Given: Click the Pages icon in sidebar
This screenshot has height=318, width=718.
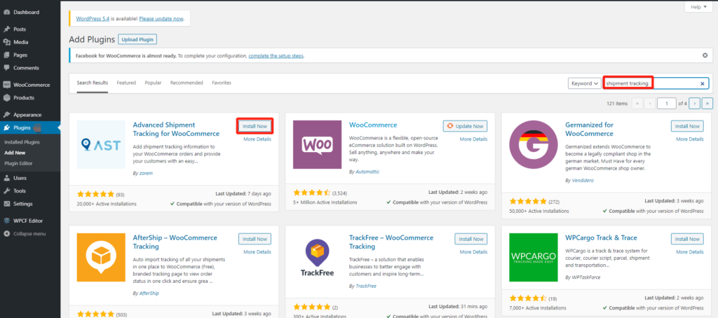Looking at the screenshot, I should point(7,55).
